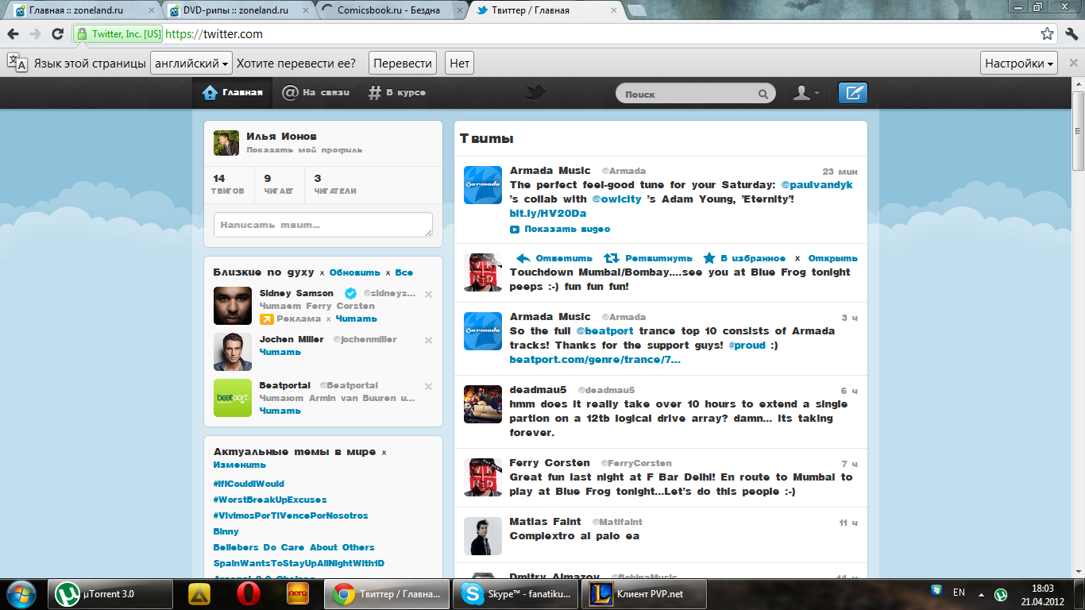The height and width of the screenshot is (610, 1085).
Task: Open the page language dropdown
Action: pyautogui.click(x=191, y=64)
